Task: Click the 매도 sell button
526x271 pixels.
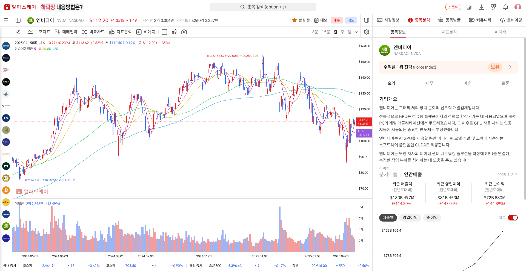Action: point(351,20)
